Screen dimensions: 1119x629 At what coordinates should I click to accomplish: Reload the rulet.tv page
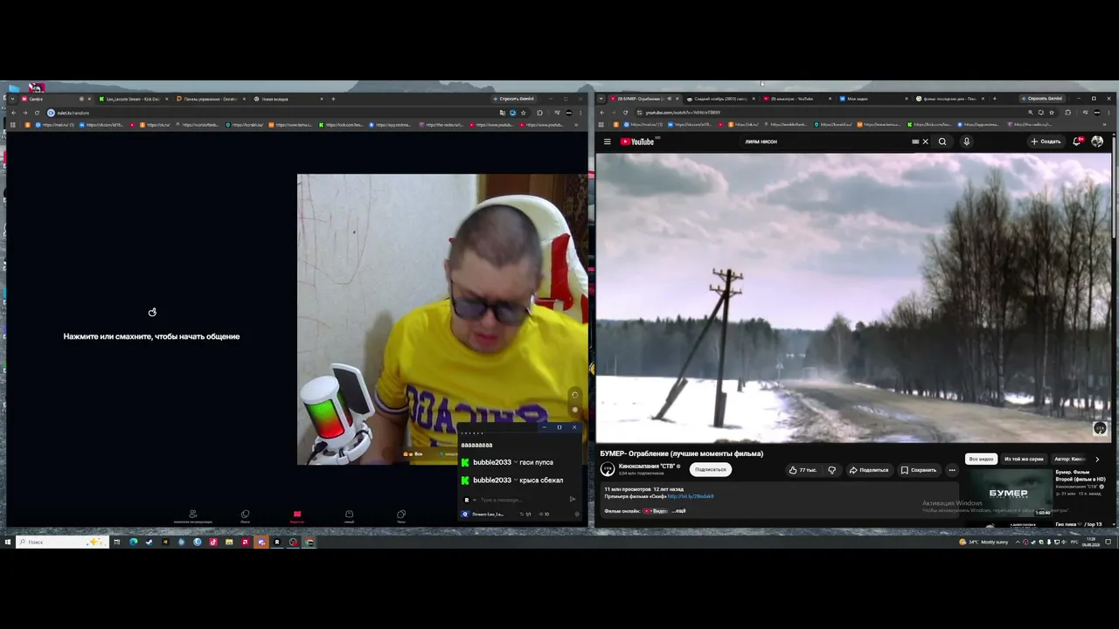(36, 113)
